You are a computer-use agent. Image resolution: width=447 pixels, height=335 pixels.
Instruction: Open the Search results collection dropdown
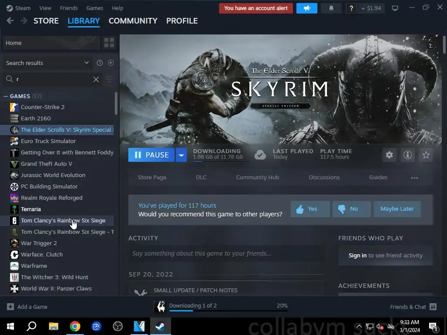pyautogui.click(x=47, y=63)
